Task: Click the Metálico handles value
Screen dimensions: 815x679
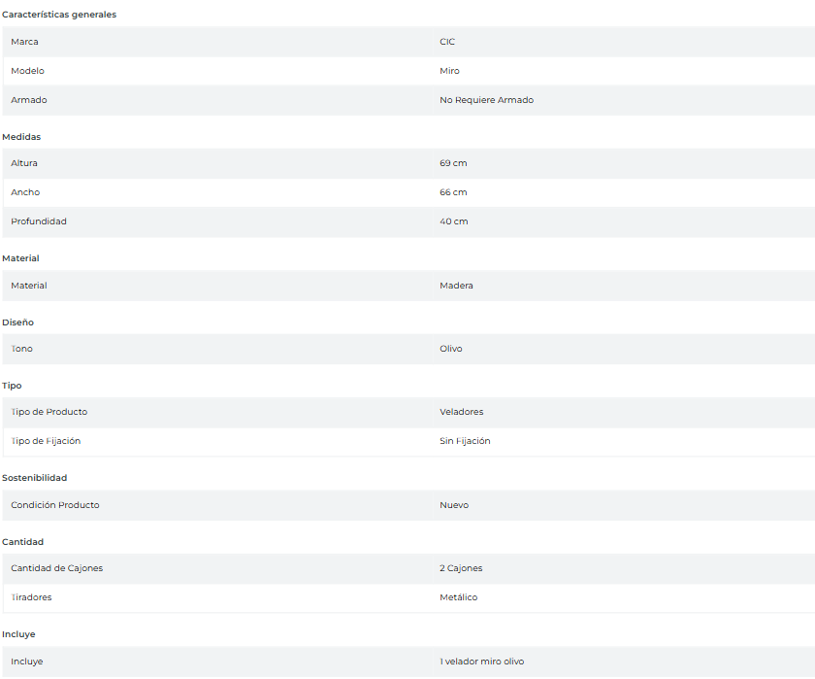Action: pos(458,597)
